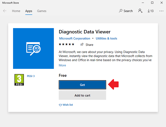The width and height of the screenshot is (166, 127).
Task: Click the Diagnostic Data Viewer title
Action: (85, 32)
